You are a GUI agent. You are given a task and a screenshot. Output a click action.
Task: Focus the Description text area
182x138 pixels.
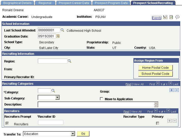[96, 105]
